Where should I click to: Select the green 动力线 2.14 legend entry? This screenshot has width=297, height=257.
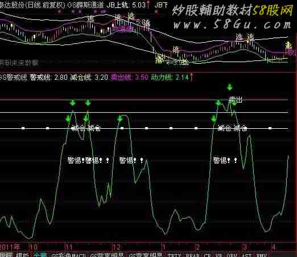click(170, 77)
